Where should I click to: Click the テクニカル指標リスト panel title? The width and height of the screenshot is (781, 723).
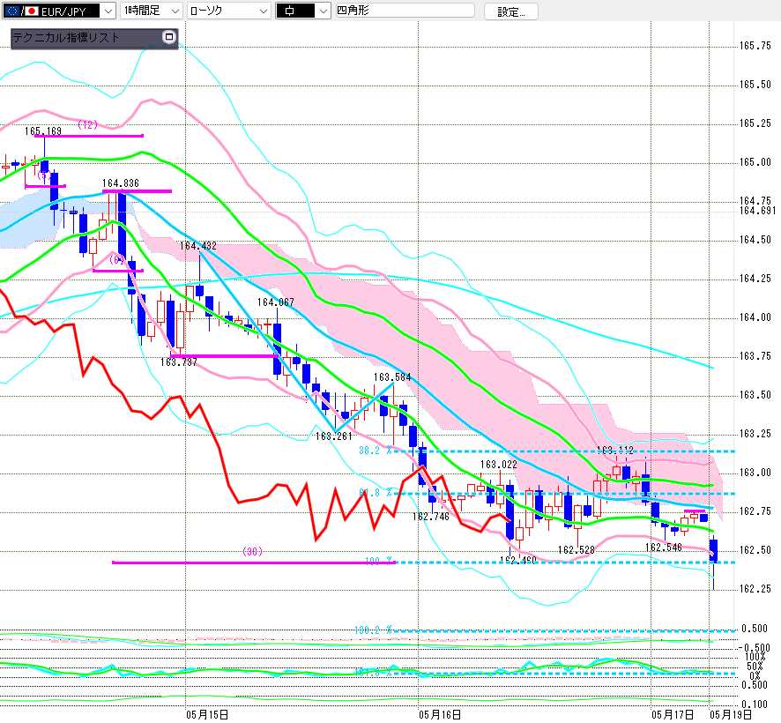pyautogui.click(x=66, y=37)
